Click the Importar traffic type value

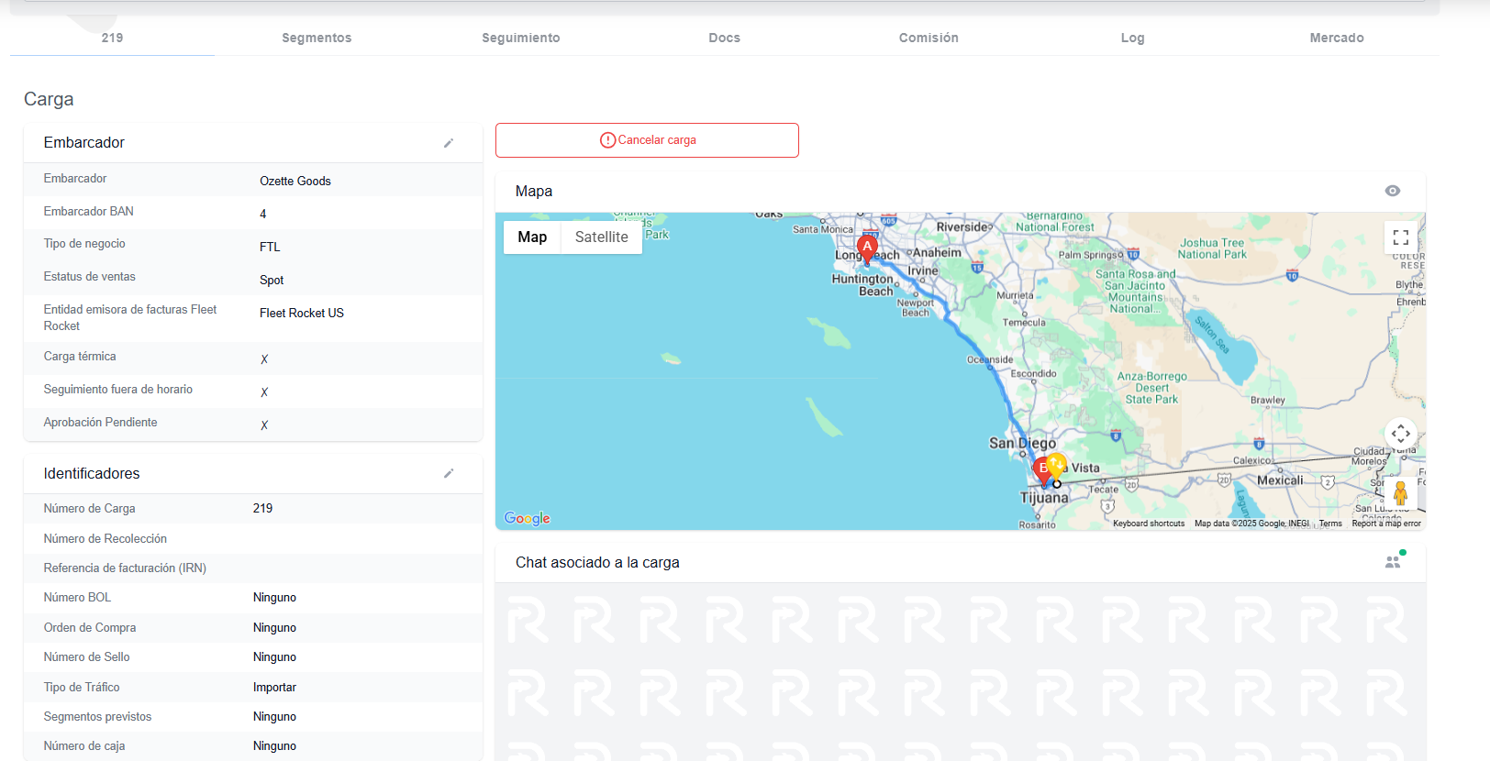274,688
